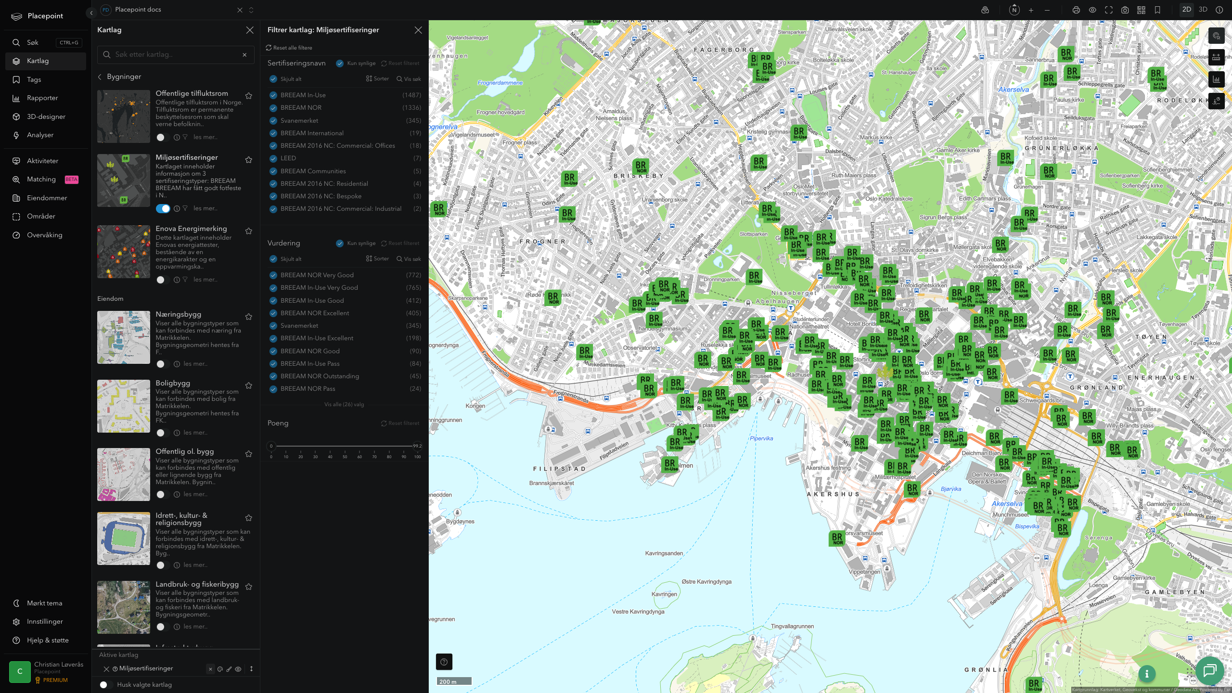The image size is (1232, 693).
Task: Uncheck BREEAM In-Use certification filter
Action: coord(273,95)
